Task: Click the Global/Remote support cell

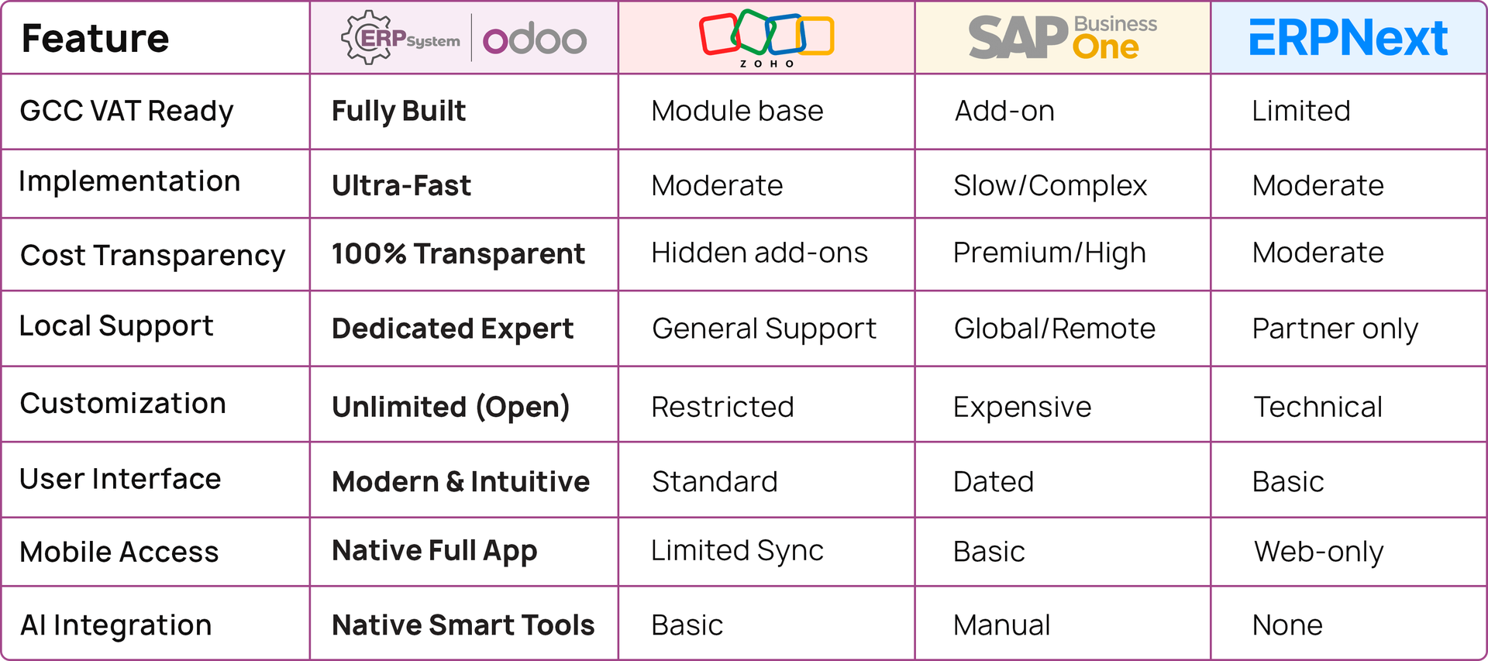Action: coord(1054,329)
